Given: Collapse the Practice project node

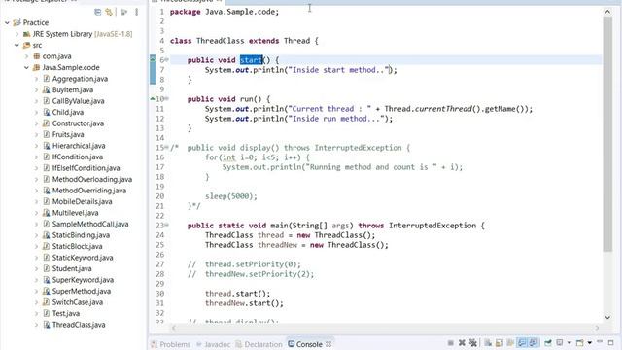Looking at the screenshot, I should 7,23.
